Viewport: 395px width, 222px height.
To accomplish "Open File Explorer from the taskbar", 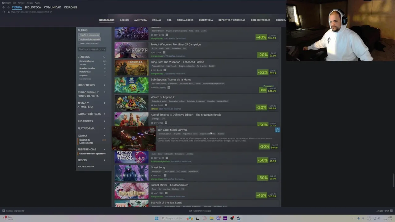I will click(211, 218).
